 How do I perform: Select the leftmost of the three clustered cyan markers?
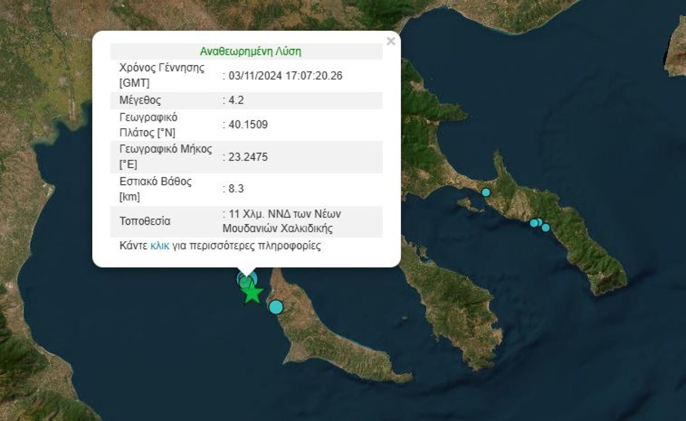pyautogui.click(x=534, y=223)
